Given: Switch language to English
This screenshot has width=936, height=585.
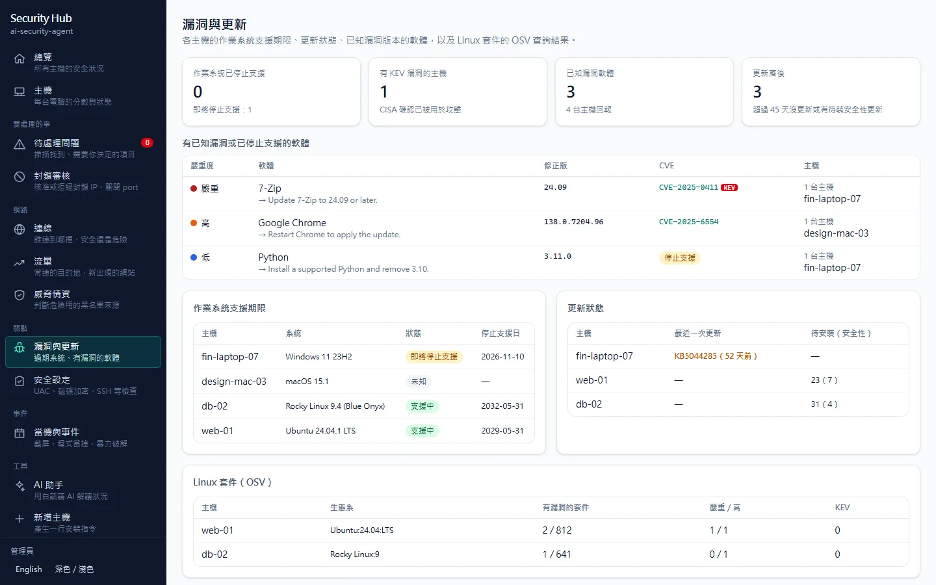Looking at the screenshot, I should [29, 569].
